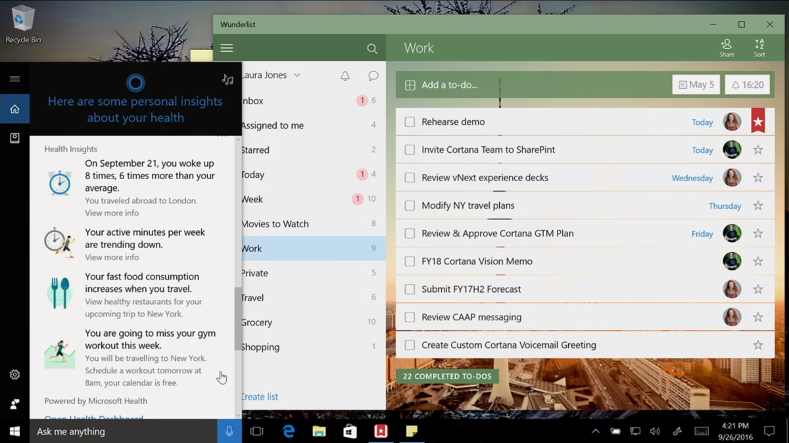Star the Invite Cortana Team task
Screen dimensions: 789x443
click(x=758, y=150)
